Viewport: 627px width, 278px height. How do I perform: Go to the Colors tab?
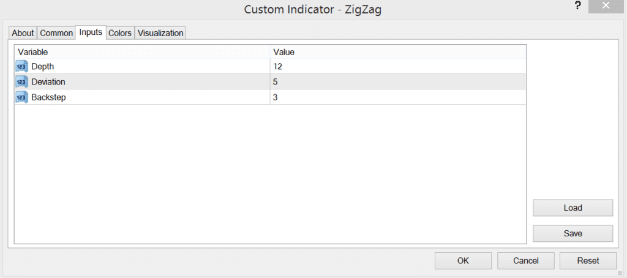(120, 33)
